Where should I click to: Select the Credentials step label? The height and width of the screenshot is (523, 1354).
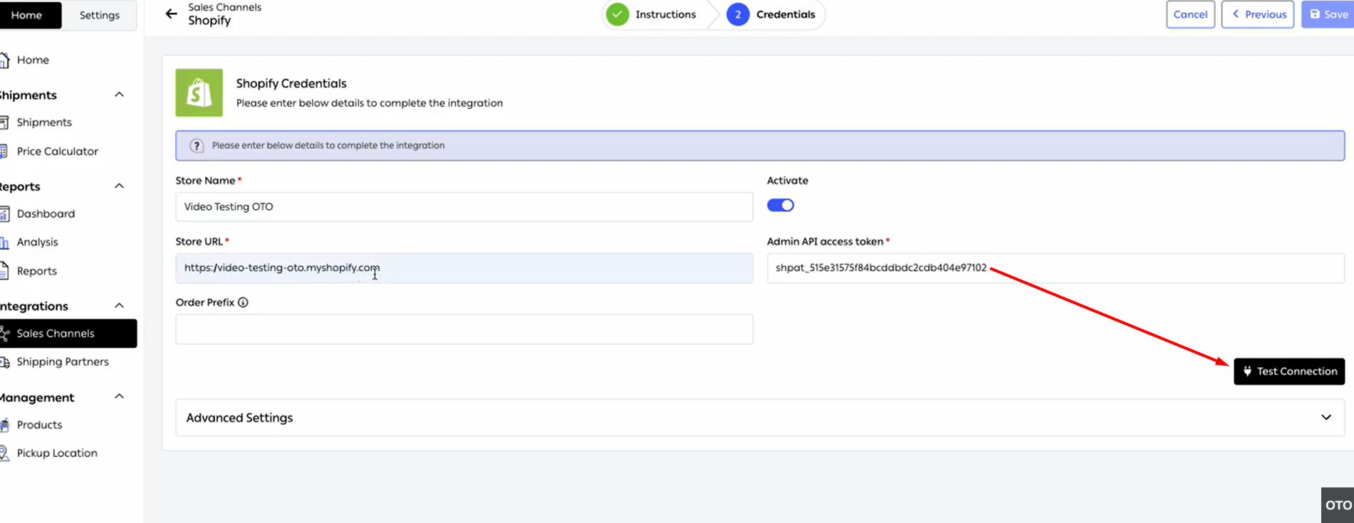[786, 14]
